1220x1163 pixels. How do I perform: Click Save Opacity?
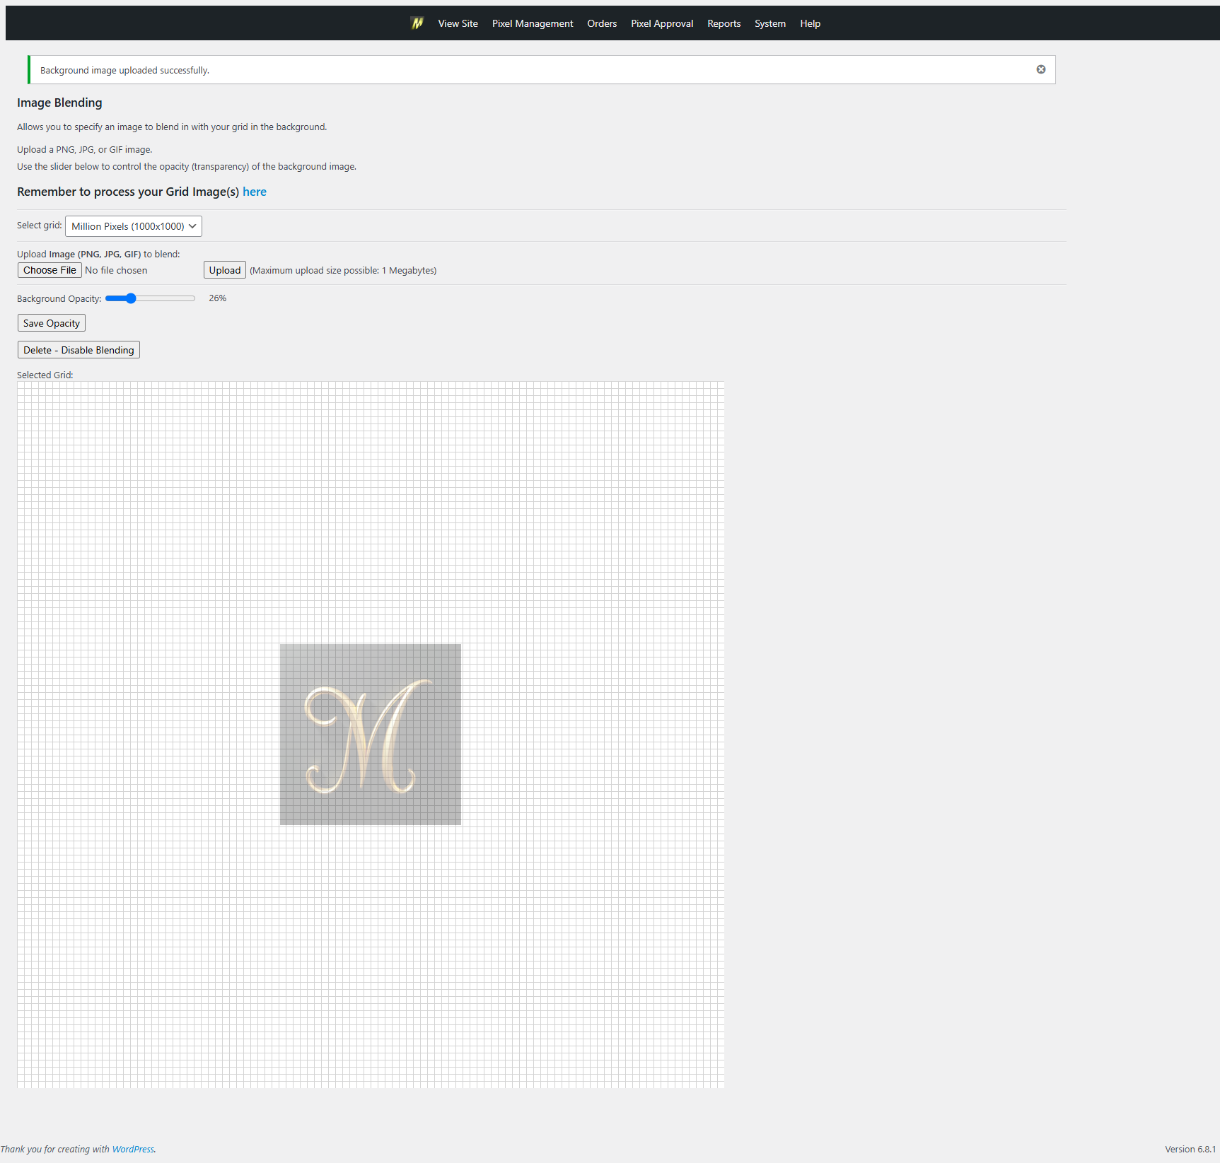(x=51, y=322)
